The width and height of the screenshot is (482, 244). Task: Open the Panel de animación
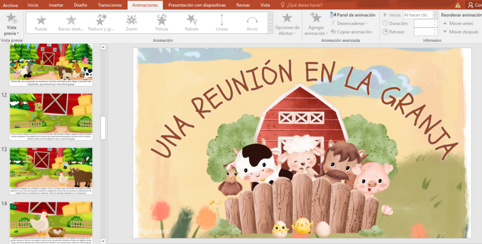click(x=352, y=14)
